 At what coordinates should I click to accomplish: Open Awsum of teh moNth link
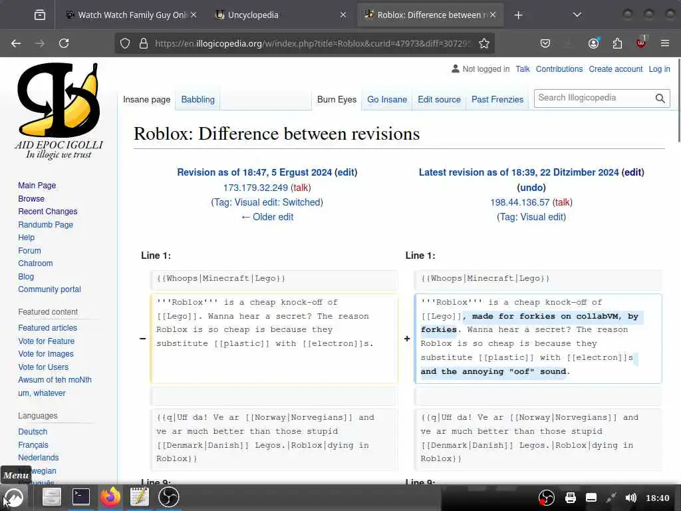[x=55, y=380]
